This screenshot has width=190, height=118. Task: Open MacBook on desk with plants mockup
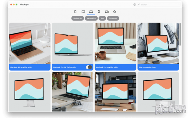[73, 92]
